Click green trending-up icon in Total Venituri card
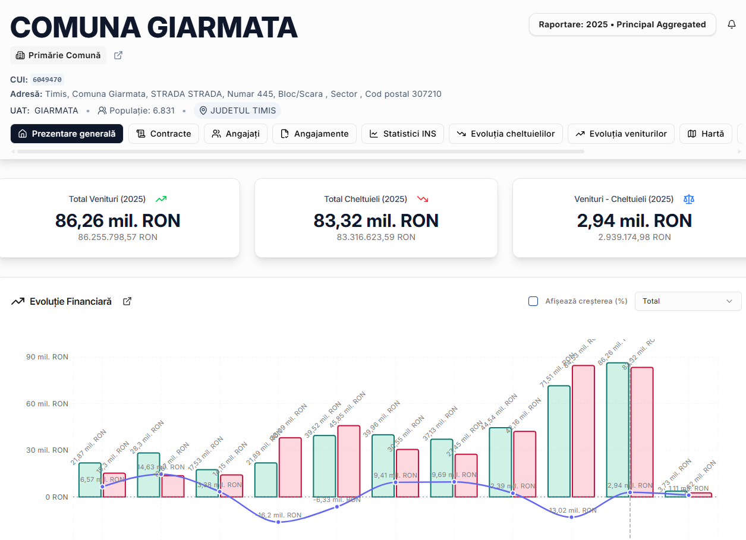The width and height of the screenshot is (746, 540). click(x=161, y=199)
